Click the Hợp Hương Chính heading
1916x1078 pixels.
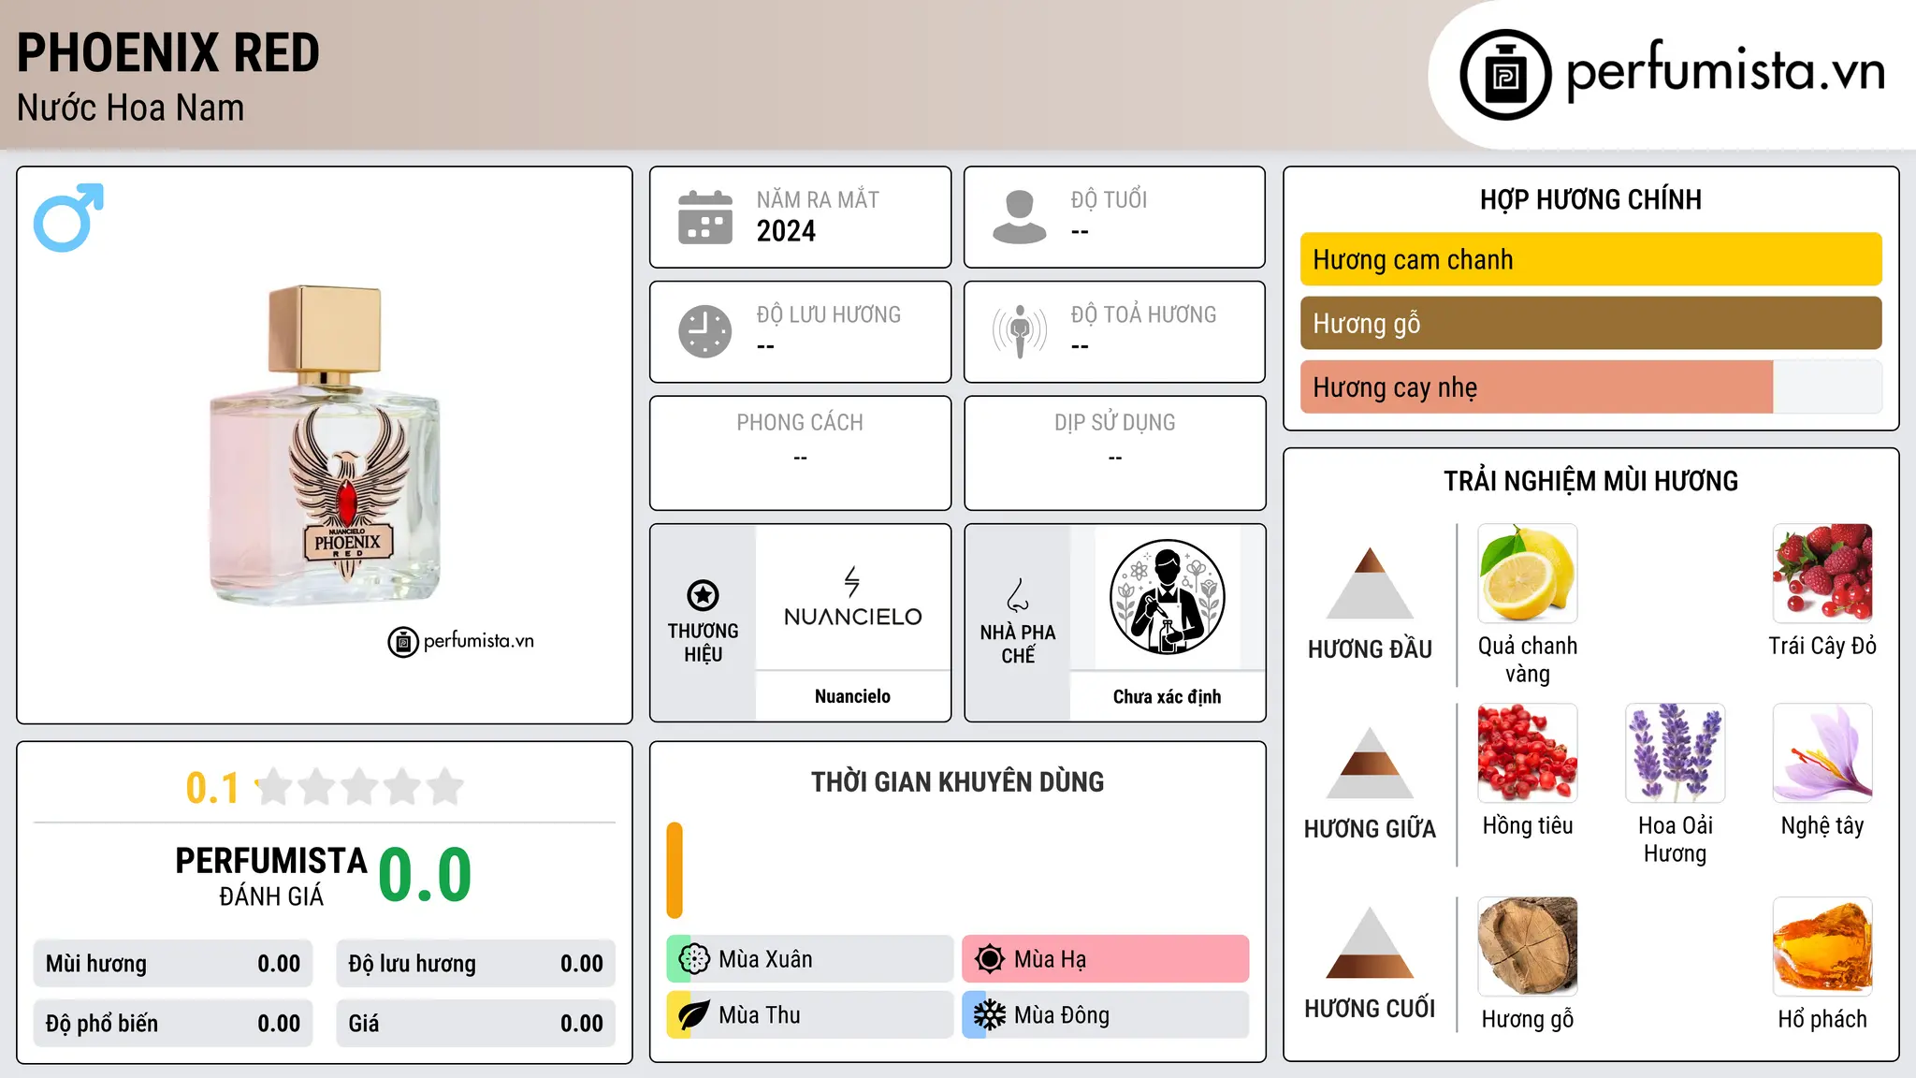tap(1590, 199)
